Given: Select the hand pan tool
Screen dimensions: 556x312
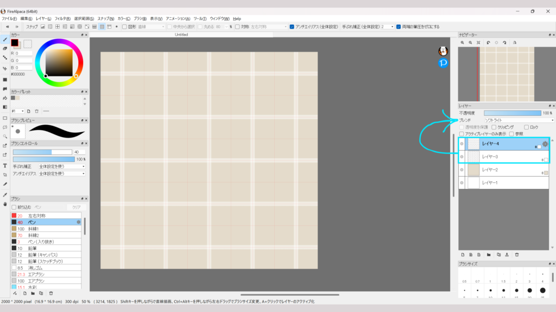Looking at the screenshot, I should (x=5, y=204).
